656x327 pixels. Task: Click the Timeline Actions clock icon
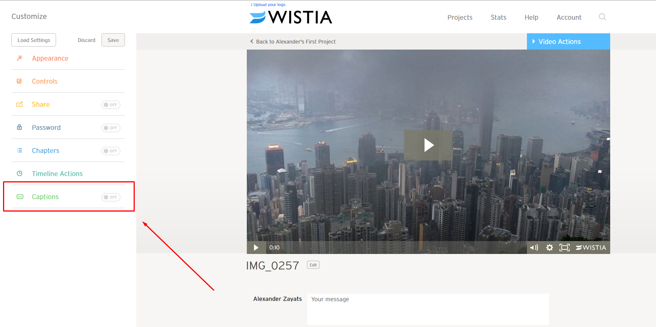20,173
